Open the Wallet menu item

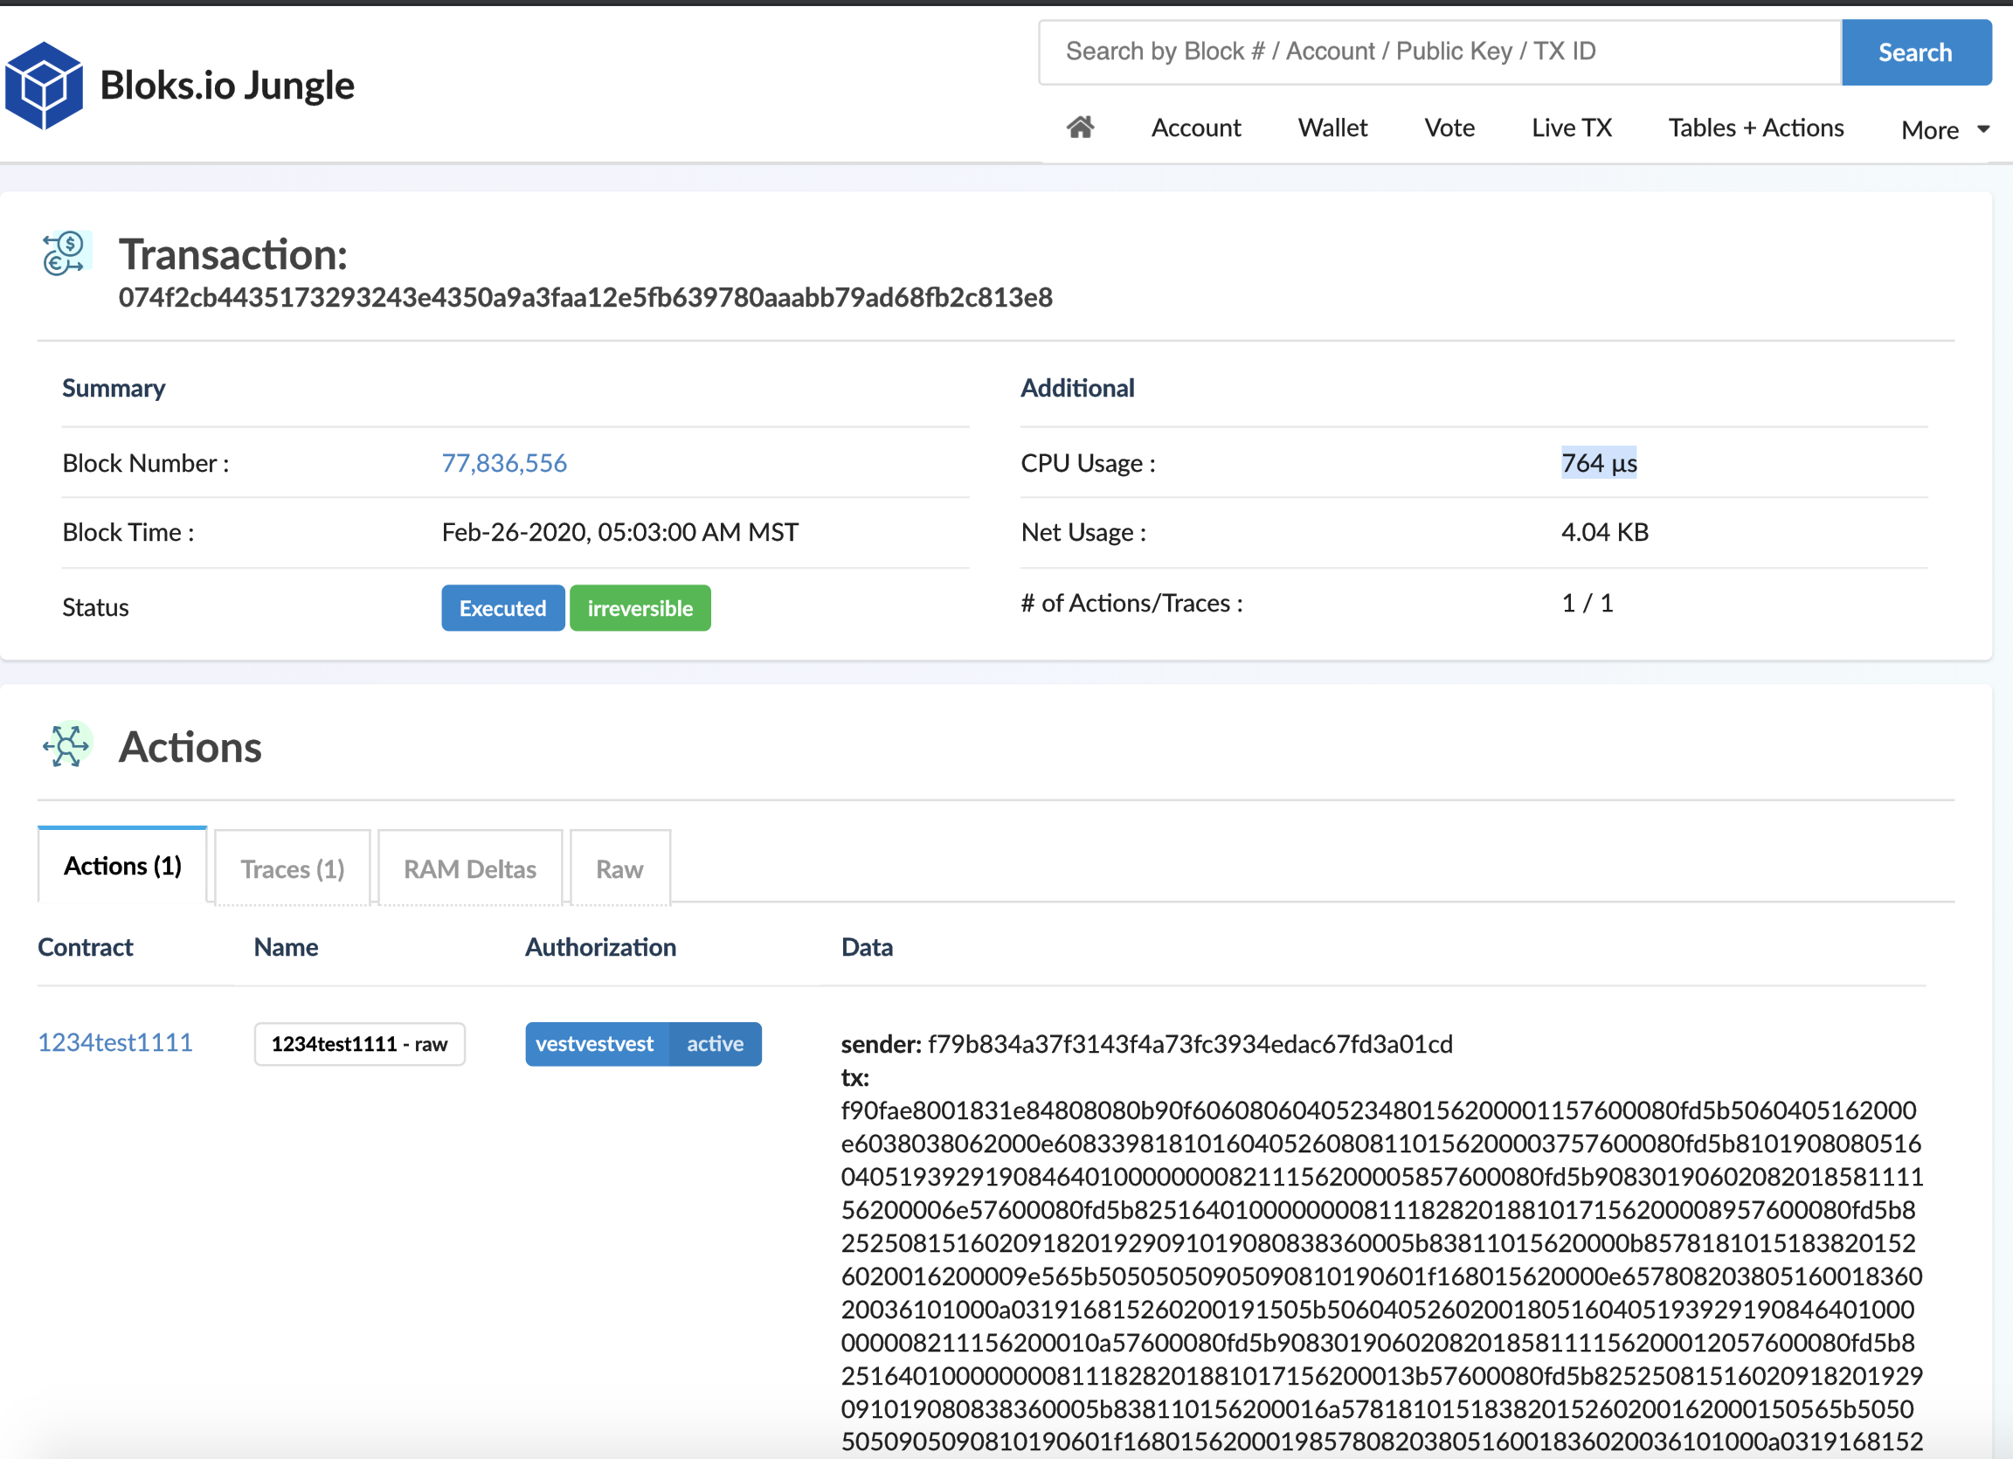point(1332,128)
